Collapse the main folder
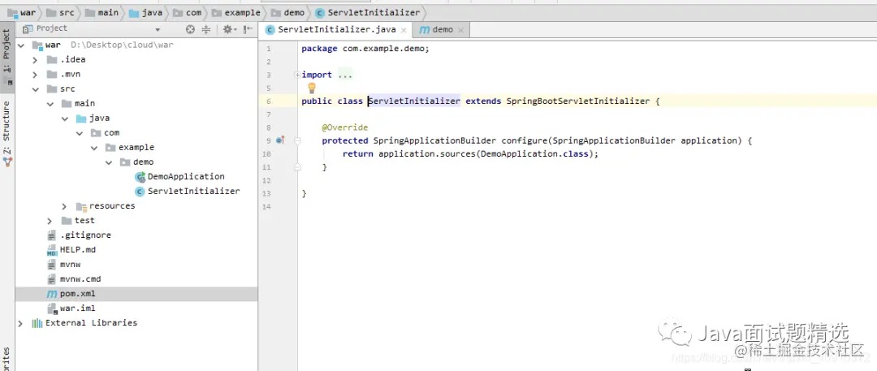The image size is (877, 371). [x=50, y=104]
